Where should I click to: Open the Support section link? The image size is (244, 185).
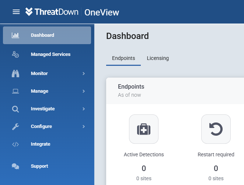point(47,166)
